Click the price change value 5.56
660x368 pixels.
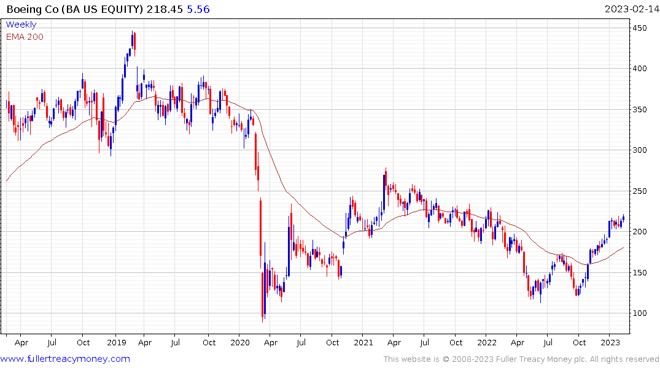click(x=198, y=9)
